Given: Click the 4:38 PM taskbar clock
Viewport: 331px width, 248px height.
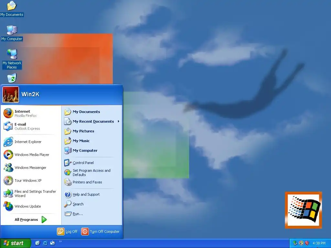Looking at the screenshot, I should (319, 243).
